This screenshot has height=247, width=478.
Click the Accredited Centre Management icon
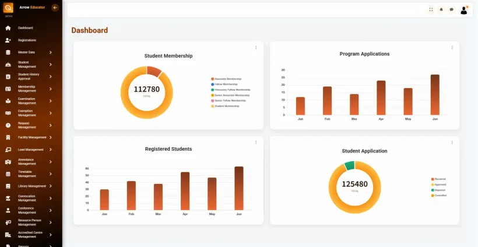[8, 235]
